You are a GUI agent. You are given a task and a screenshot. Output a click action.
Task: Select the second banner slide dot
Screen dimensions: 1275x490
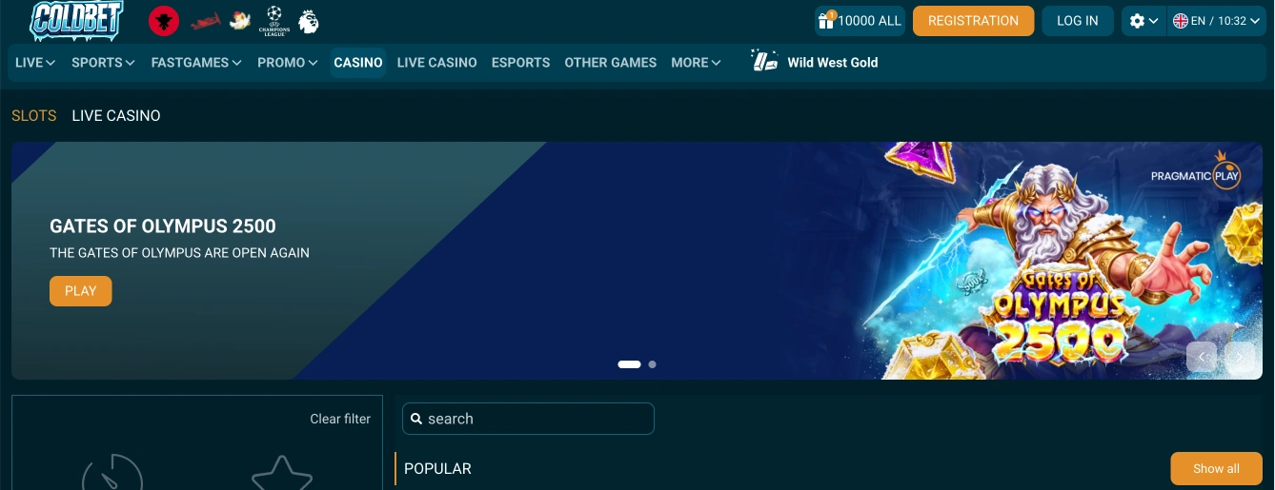coord(652,364)
